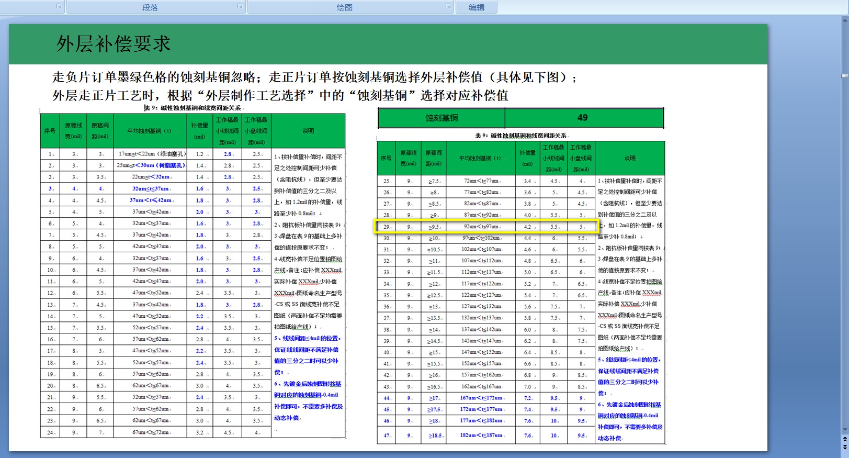Click cell 17um≤t<22um（绿油塞孔）

tap(151, 154)
